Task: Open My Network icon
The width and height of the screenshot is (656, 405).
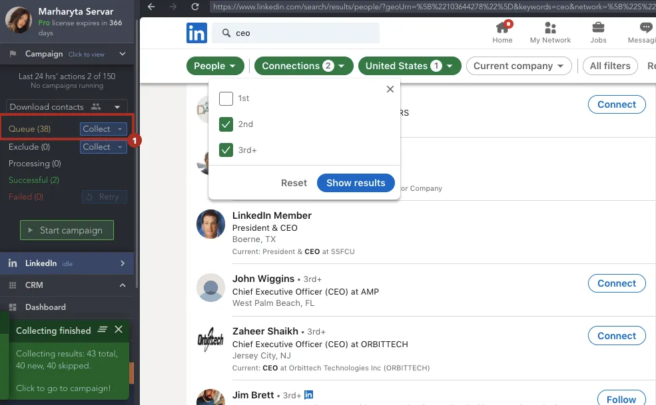Action: pos(550,28)
